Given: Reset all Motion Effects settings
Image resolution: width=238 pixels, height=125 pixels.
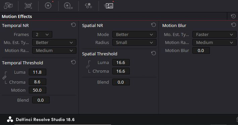Looking at the screenshot, I should (233, 16).
